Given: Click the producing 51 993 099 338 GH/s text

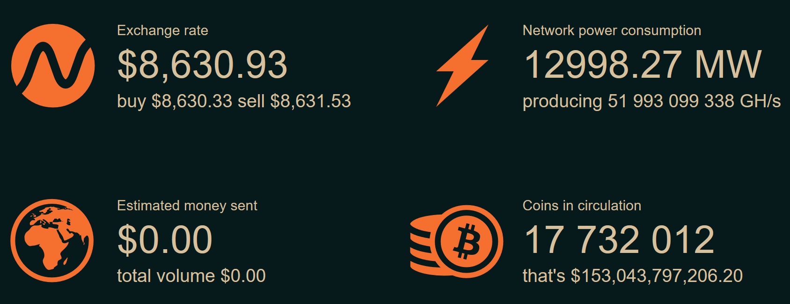Looking at the screenshot, I should point(651,102).
